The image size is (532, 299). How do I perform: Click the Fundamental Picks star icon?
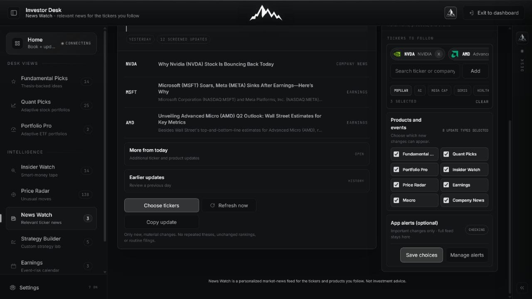click(13, 82)
